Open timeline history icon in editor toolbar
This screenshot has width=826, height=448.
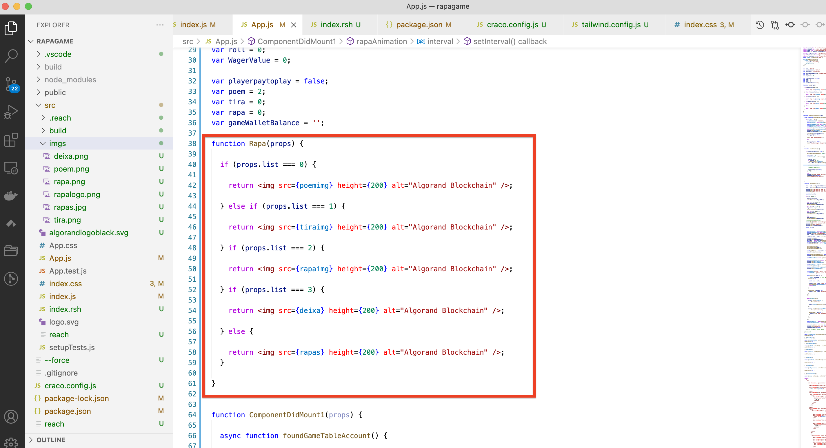(x=760, y=25)
